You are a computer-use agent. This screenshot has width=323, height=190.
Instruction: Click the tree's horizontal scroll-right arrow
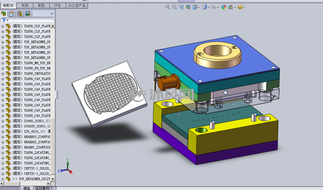click(48, 183)
